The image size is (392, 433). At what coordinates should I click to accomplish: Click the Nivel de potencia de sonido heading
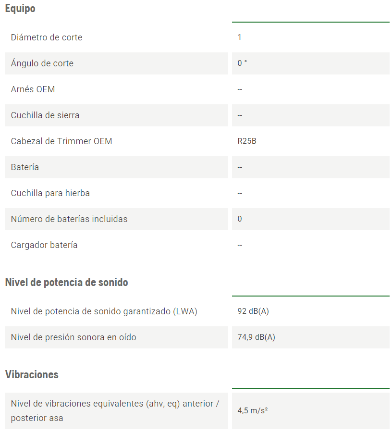pos(66,282)
